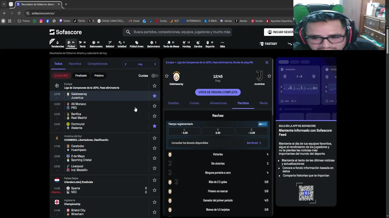Open the Alineaciones match tab
The height and width of the screenshot is (218, 389).
218,103
